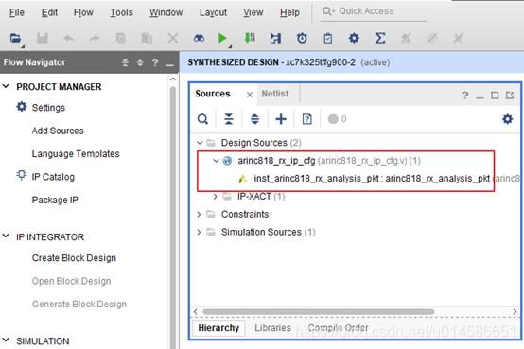Click the clock timing toolbar icon
Image resolution: width=524 pixels, height=349 pixels.
(302, 38)
